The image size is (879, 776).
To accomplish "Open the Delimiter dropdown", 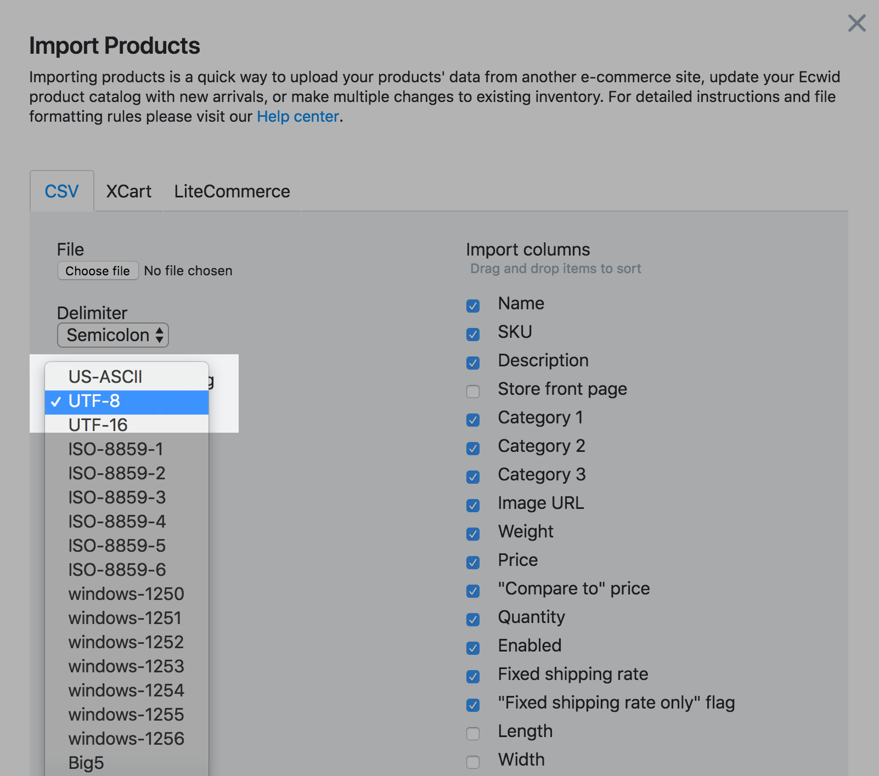I will (x=112, y=335).
